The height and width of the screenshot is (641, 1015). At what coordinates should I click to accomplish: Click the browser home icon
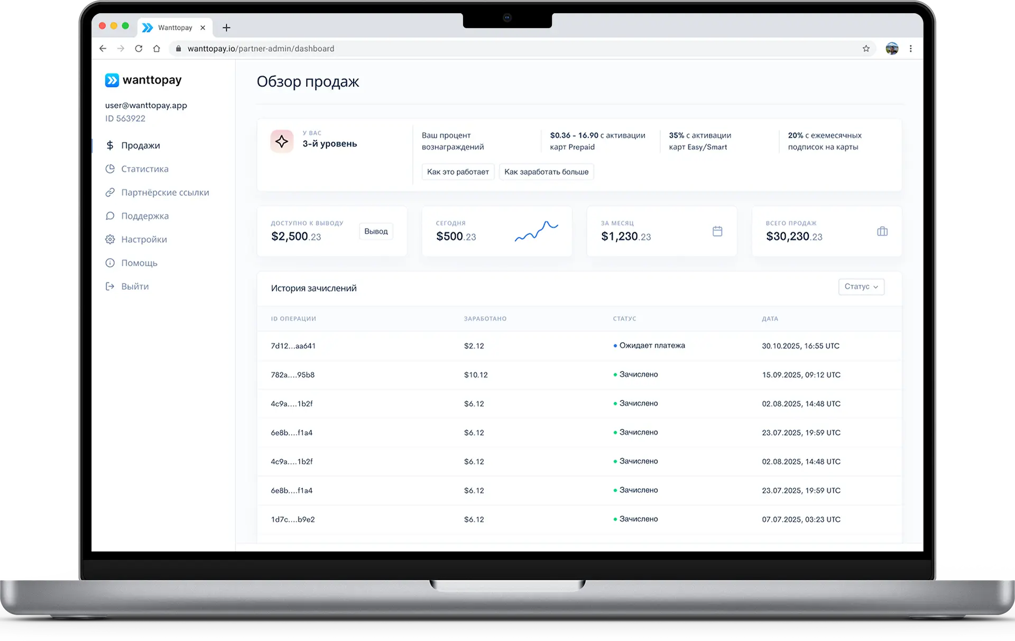click(x=156, y=49)
